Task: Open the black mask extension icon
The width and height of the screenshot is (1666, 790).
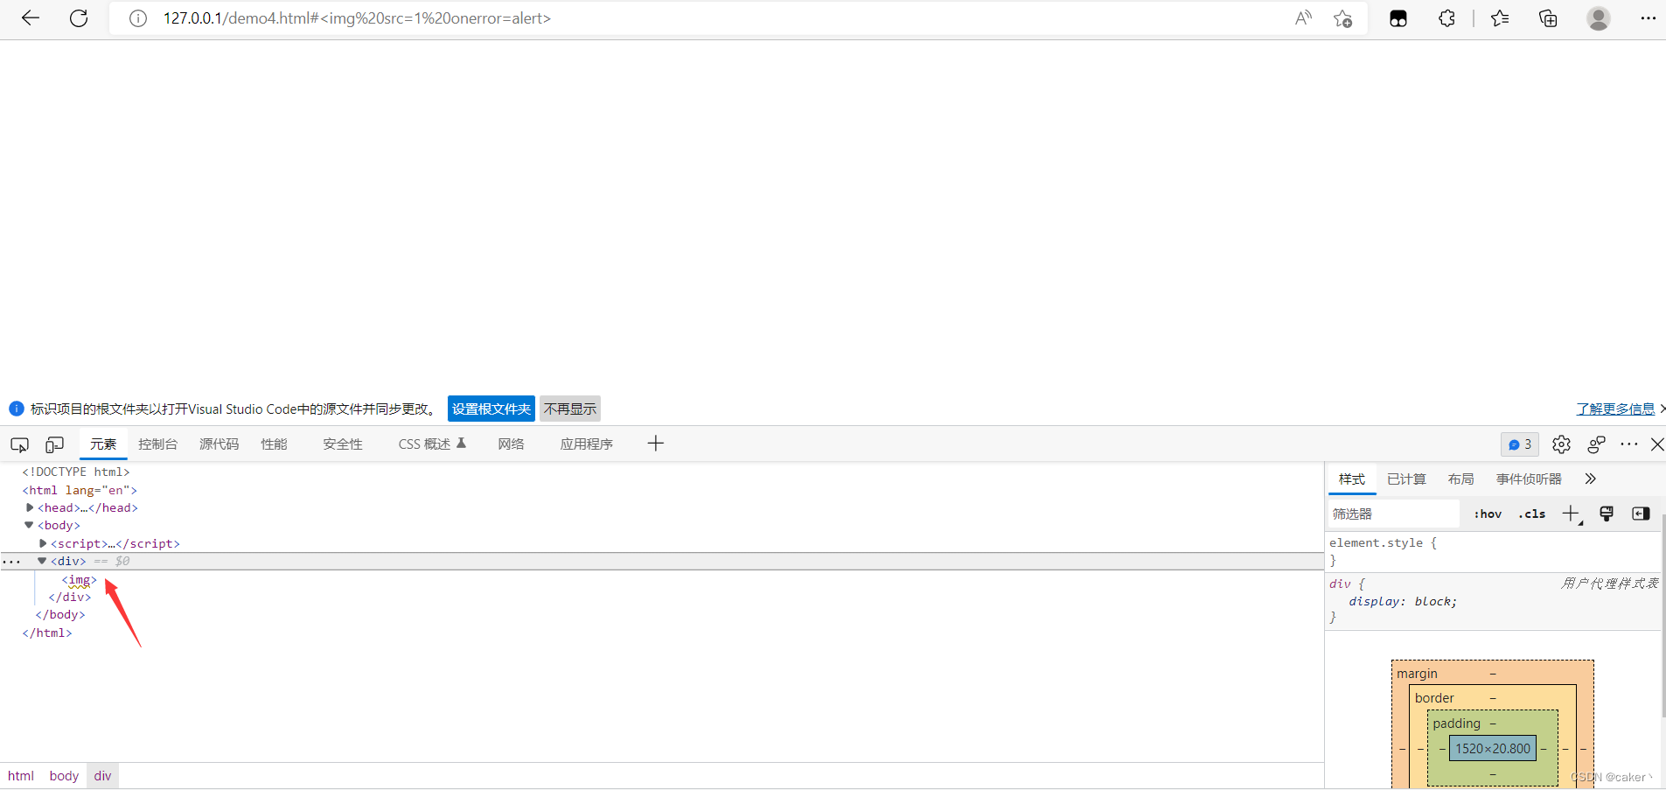Action: (x=1398, y=18)
